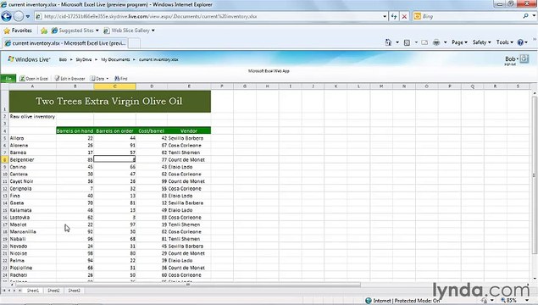Click the Bob breadcrumb link
This screenshot has height=305, width=538.
click(x=63, y=59)
